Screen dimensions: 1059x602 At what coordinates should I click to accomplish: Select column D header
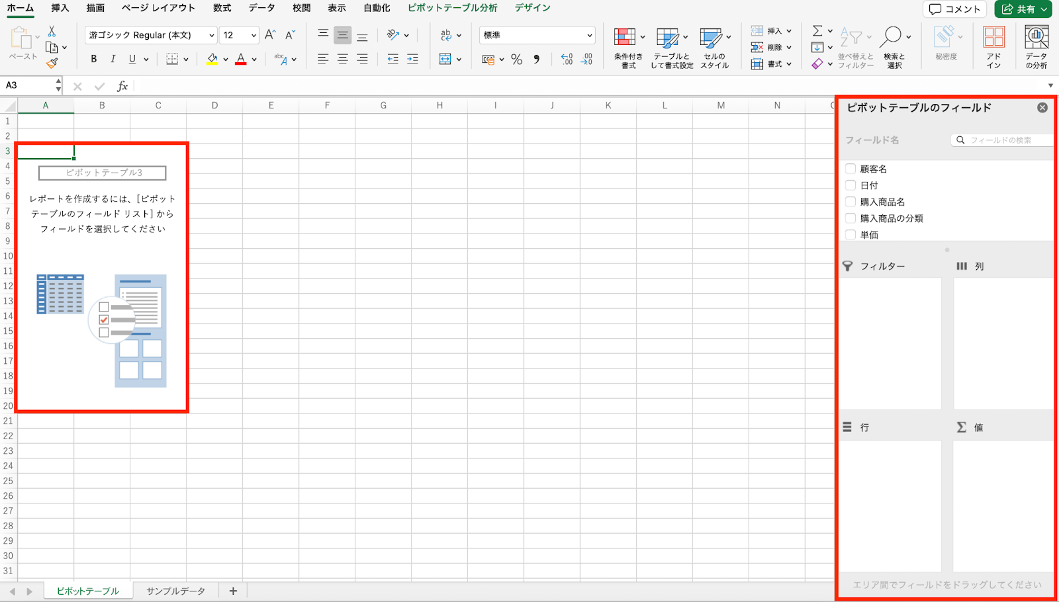pos(214,105)
